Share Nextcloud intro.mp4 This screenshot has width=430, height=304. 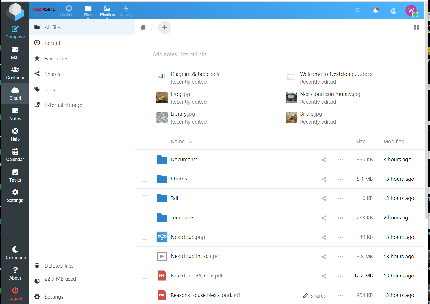click(x=324, y=257)
